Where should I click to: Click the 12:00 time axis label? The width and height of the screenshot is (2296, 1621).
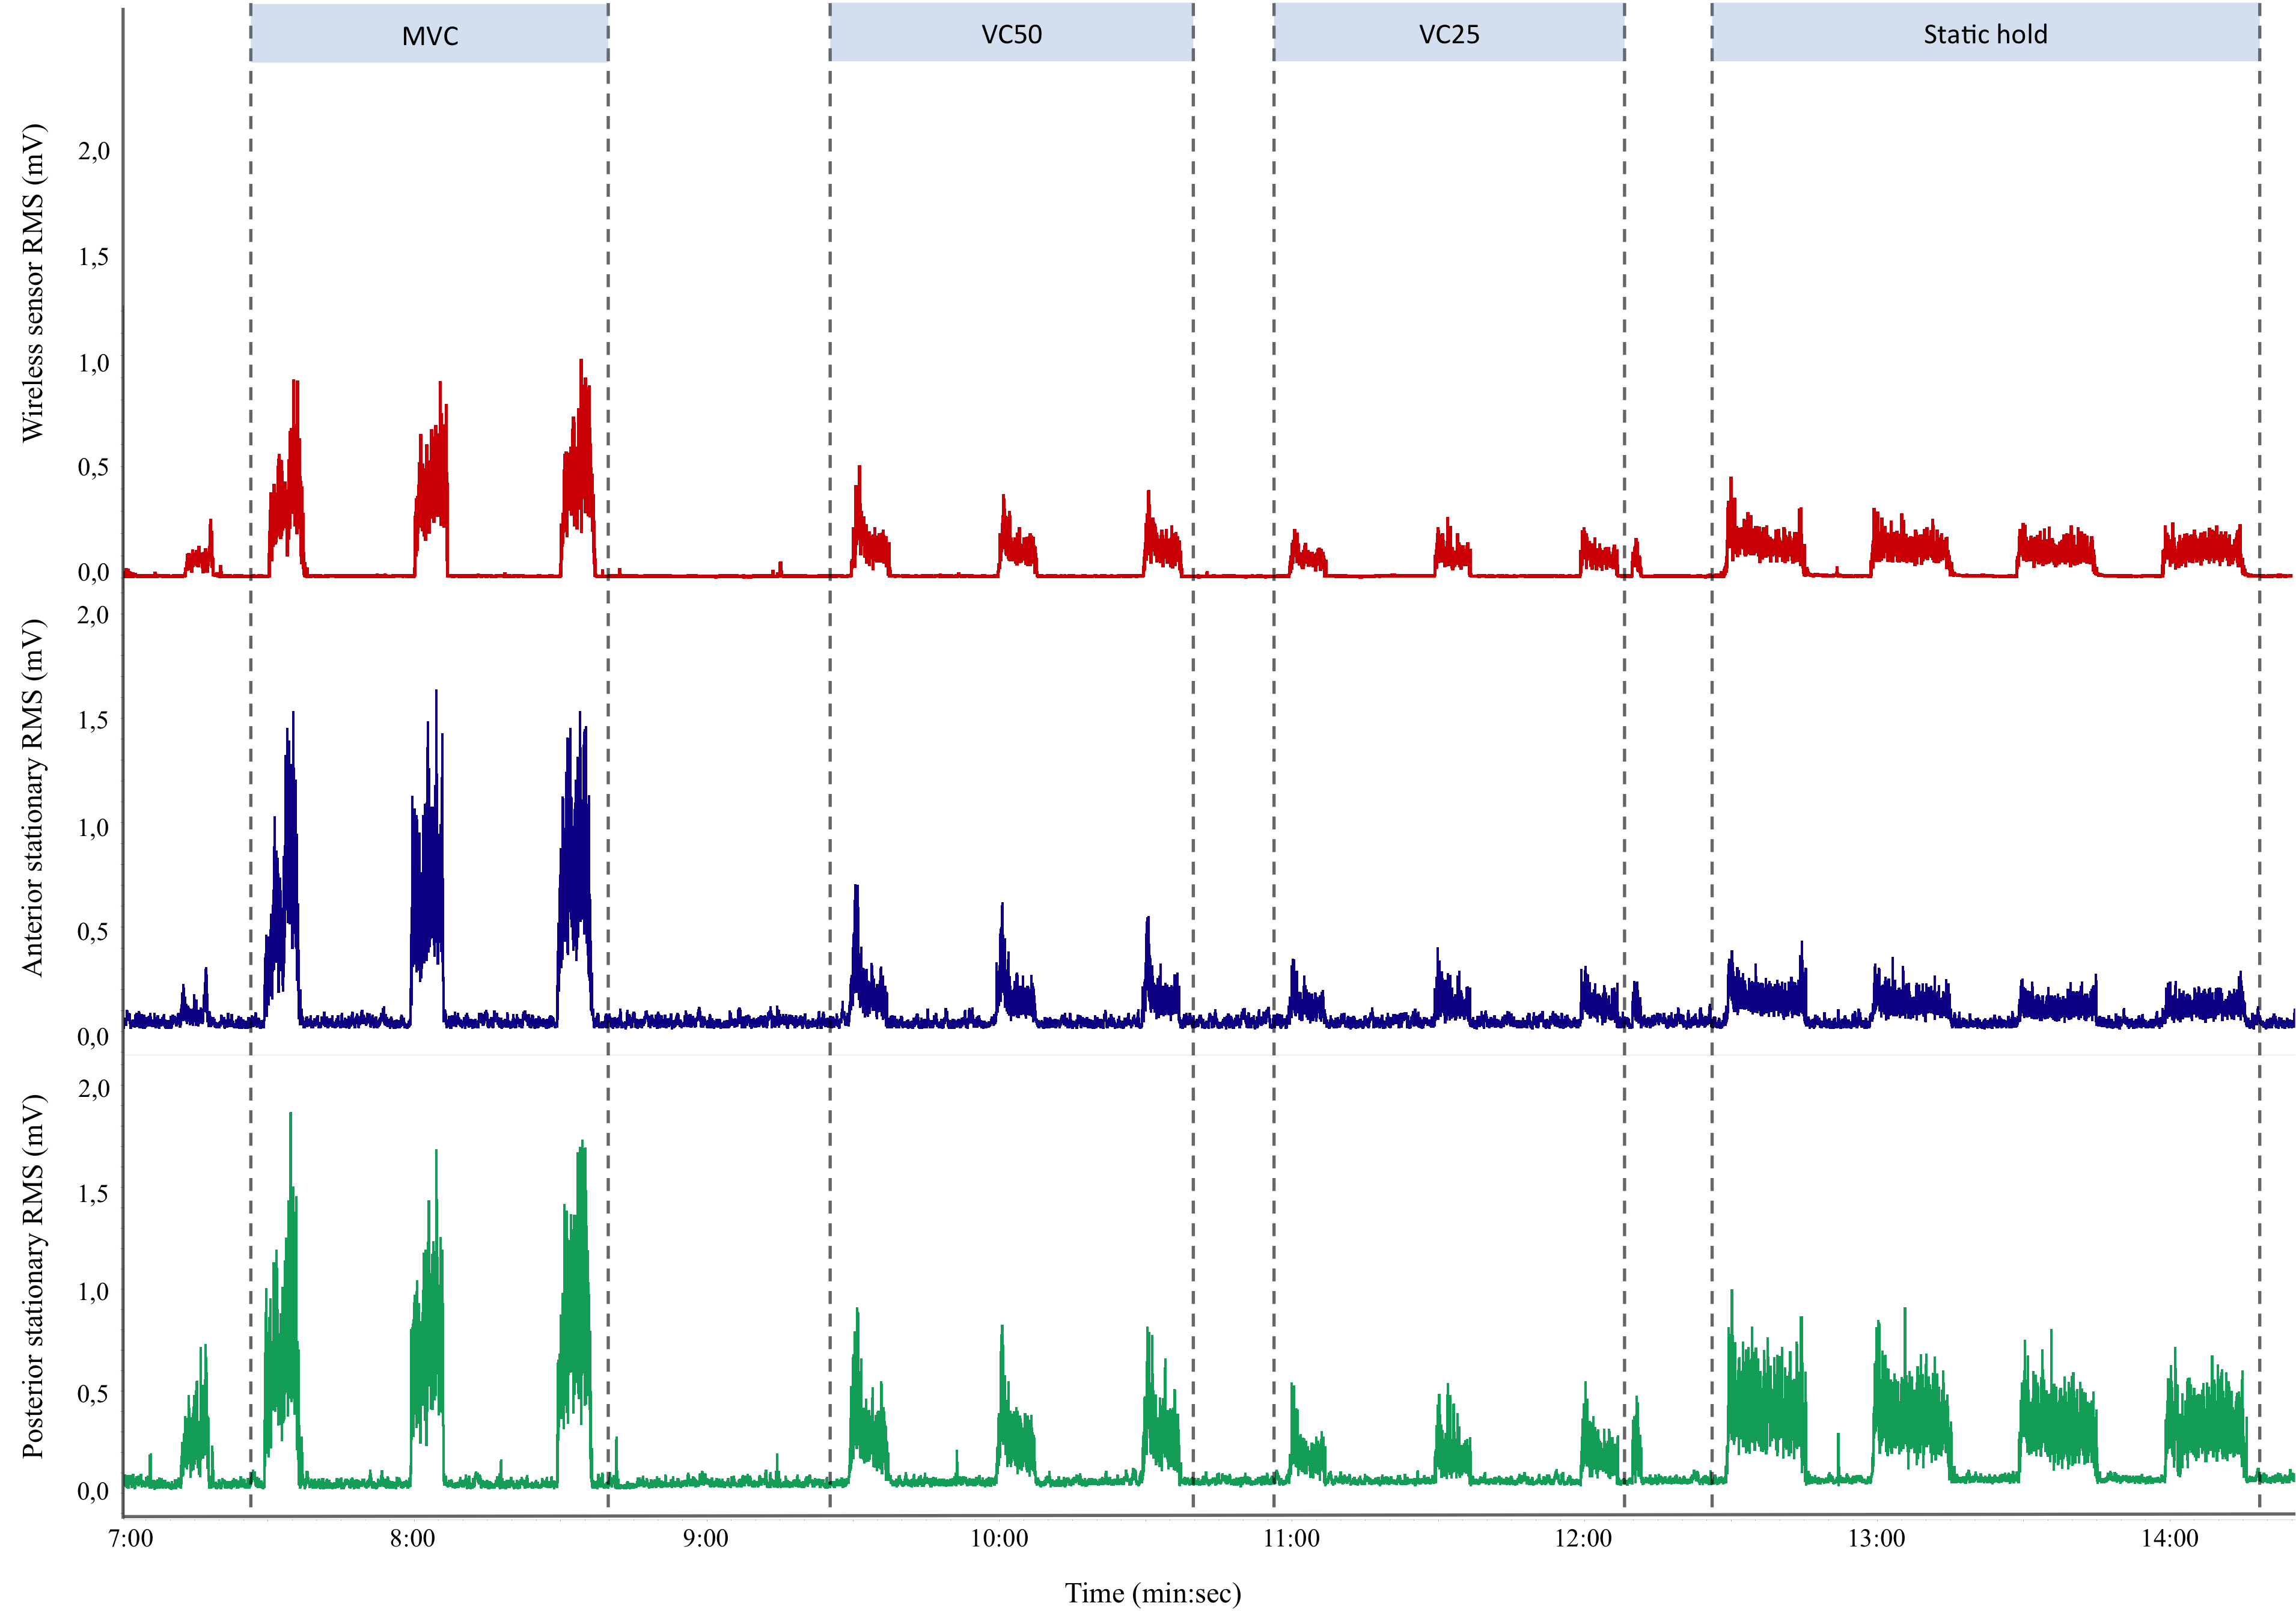pyautogui.click(x=1583, y=1538)
